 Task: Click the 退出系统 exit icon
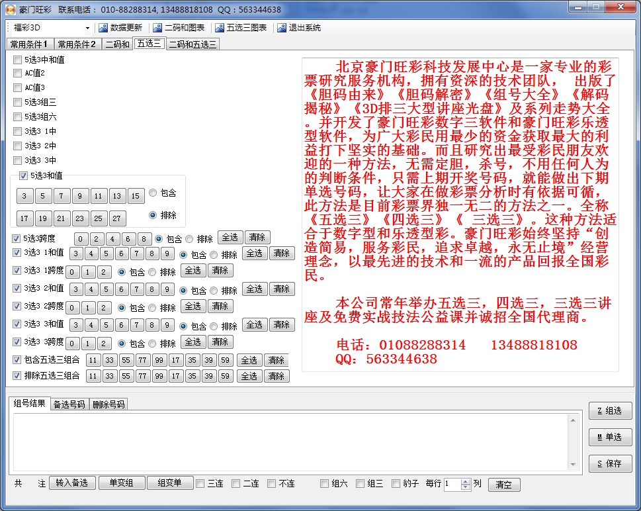[282, 28]
